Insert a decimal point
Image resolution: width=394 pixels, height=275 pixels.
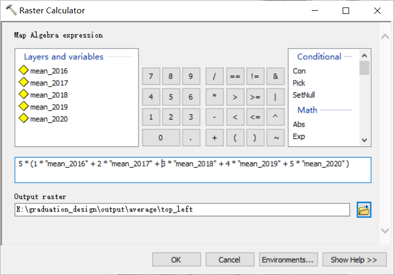click(x=191, y=138)
